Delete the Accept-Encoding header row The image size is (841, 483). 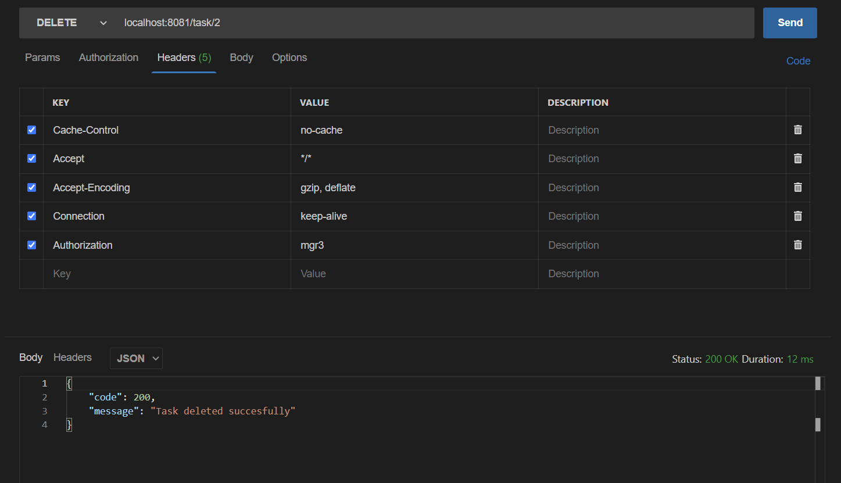tap(797, 187)
